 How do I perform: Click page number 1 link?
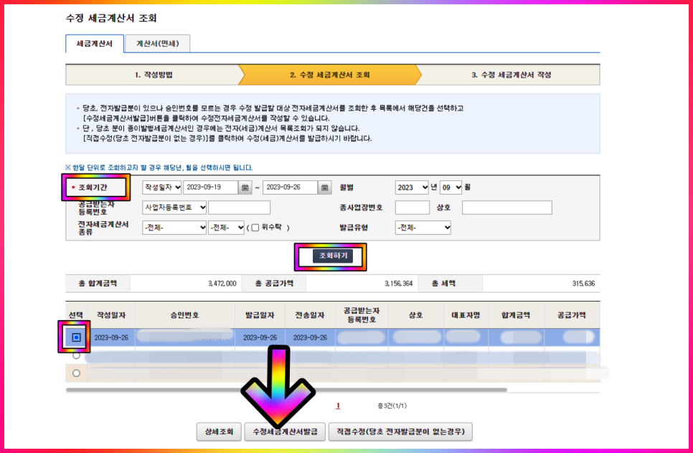[338, 406]
